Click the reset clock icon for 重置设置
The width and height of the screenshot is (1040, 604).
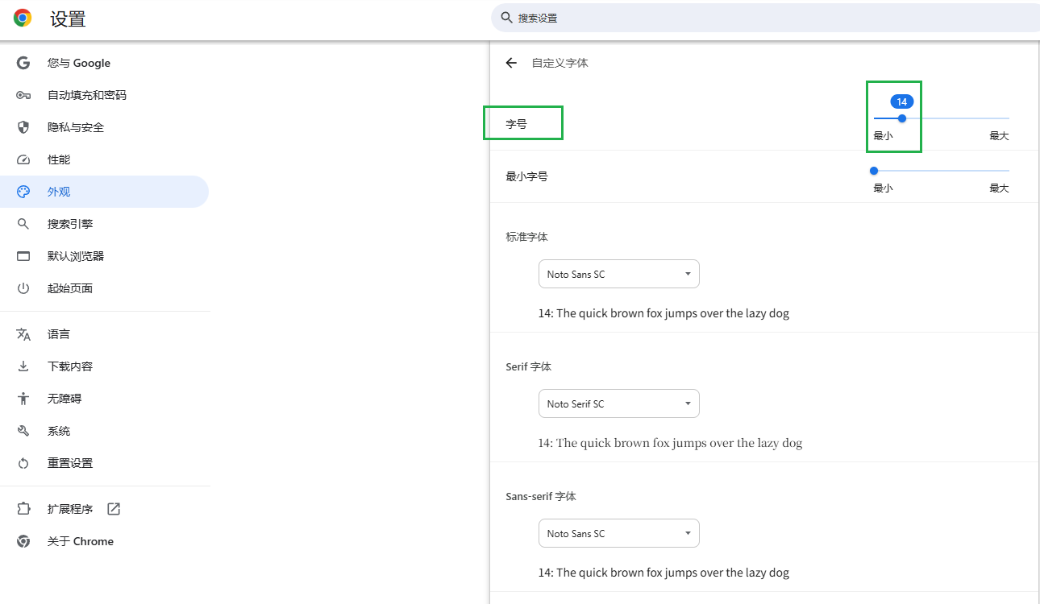[23, 463]
